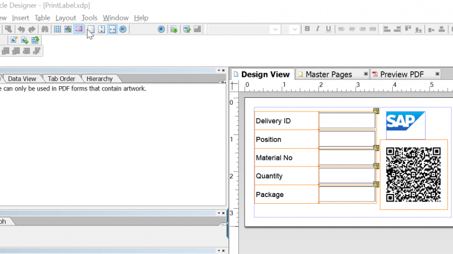Image resolution: width=453 pixels, height=254 pixels.
Task: Switch to the Preview PDF tab
Action: coord(401,74)
